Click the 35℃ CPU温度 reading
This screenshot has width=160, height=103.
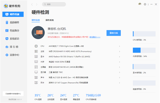click(x=38, y=95)
